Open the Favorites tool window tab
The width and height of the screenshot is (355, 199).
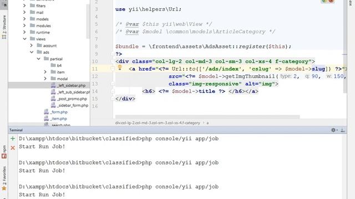pos(4,179)
